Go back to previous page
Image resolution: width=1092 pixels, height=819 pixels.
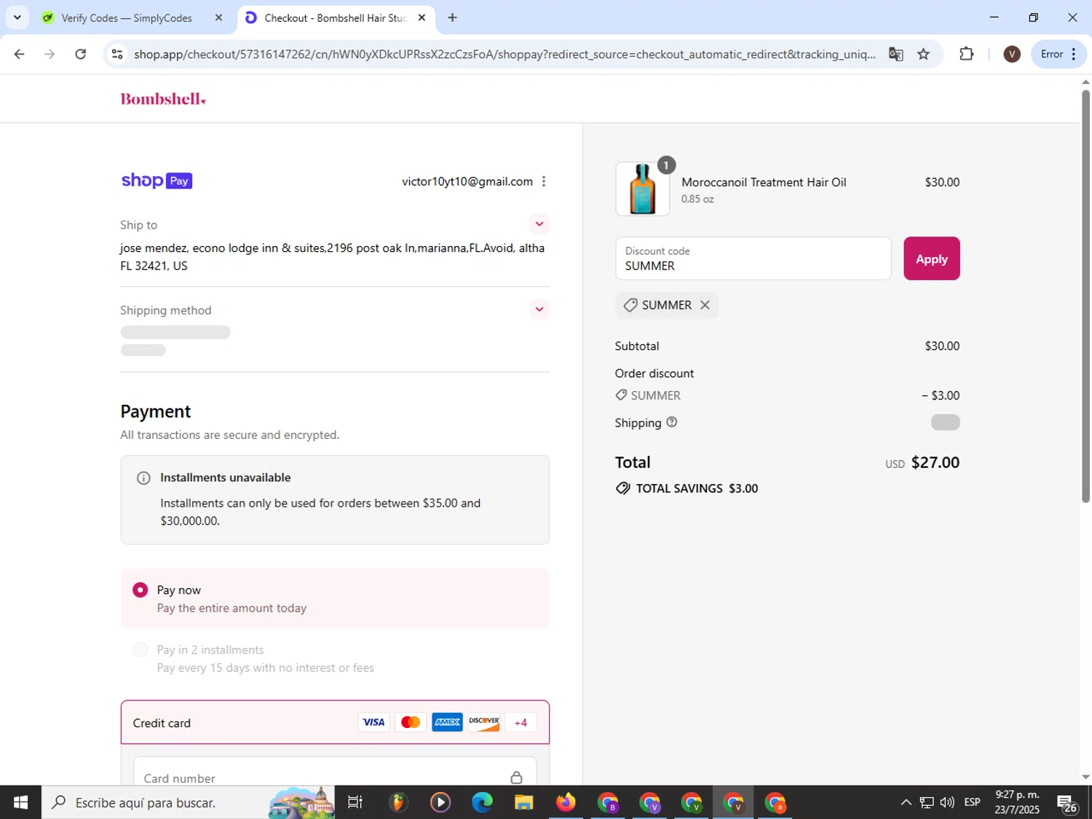[x=19, y=54]
